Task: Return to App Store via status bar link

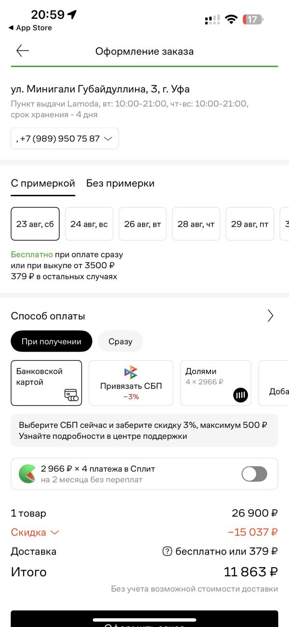Action: [x=30, y=28]
